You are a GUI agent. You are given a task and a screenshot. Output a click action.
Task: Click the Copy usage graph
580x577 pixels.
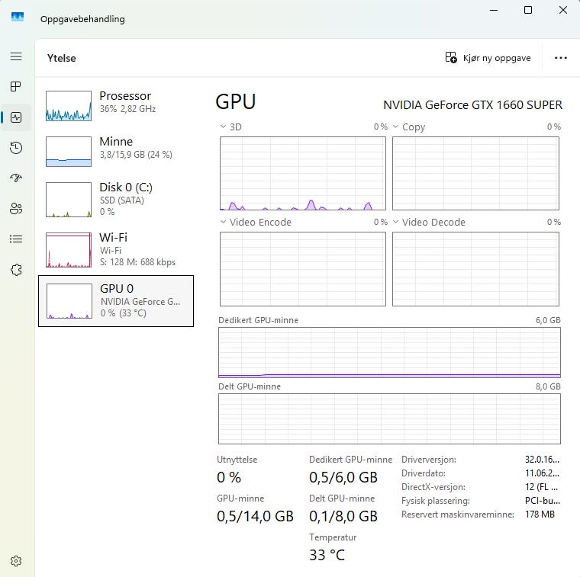[x=475, y=173]
